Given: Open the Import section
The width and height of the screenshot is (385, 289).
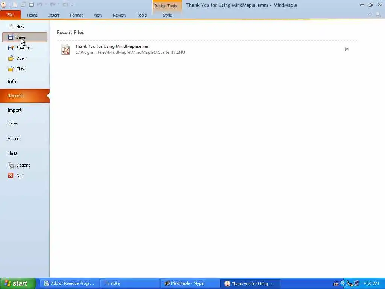Looking at the screenshot, I should point(24,110).
